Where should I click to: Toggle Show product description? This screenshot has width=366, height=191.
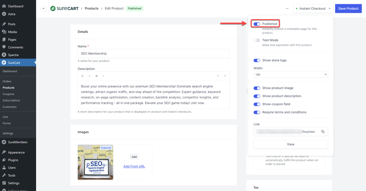(257, 96)
